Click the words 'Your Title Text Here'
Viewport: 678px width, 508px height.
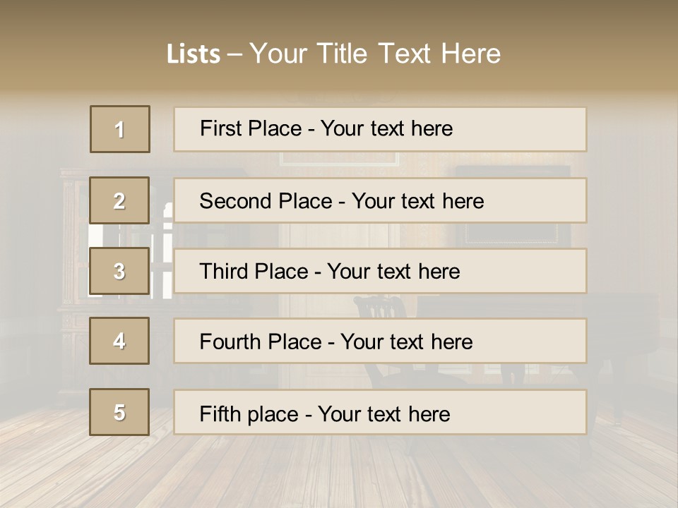[375, 54]
